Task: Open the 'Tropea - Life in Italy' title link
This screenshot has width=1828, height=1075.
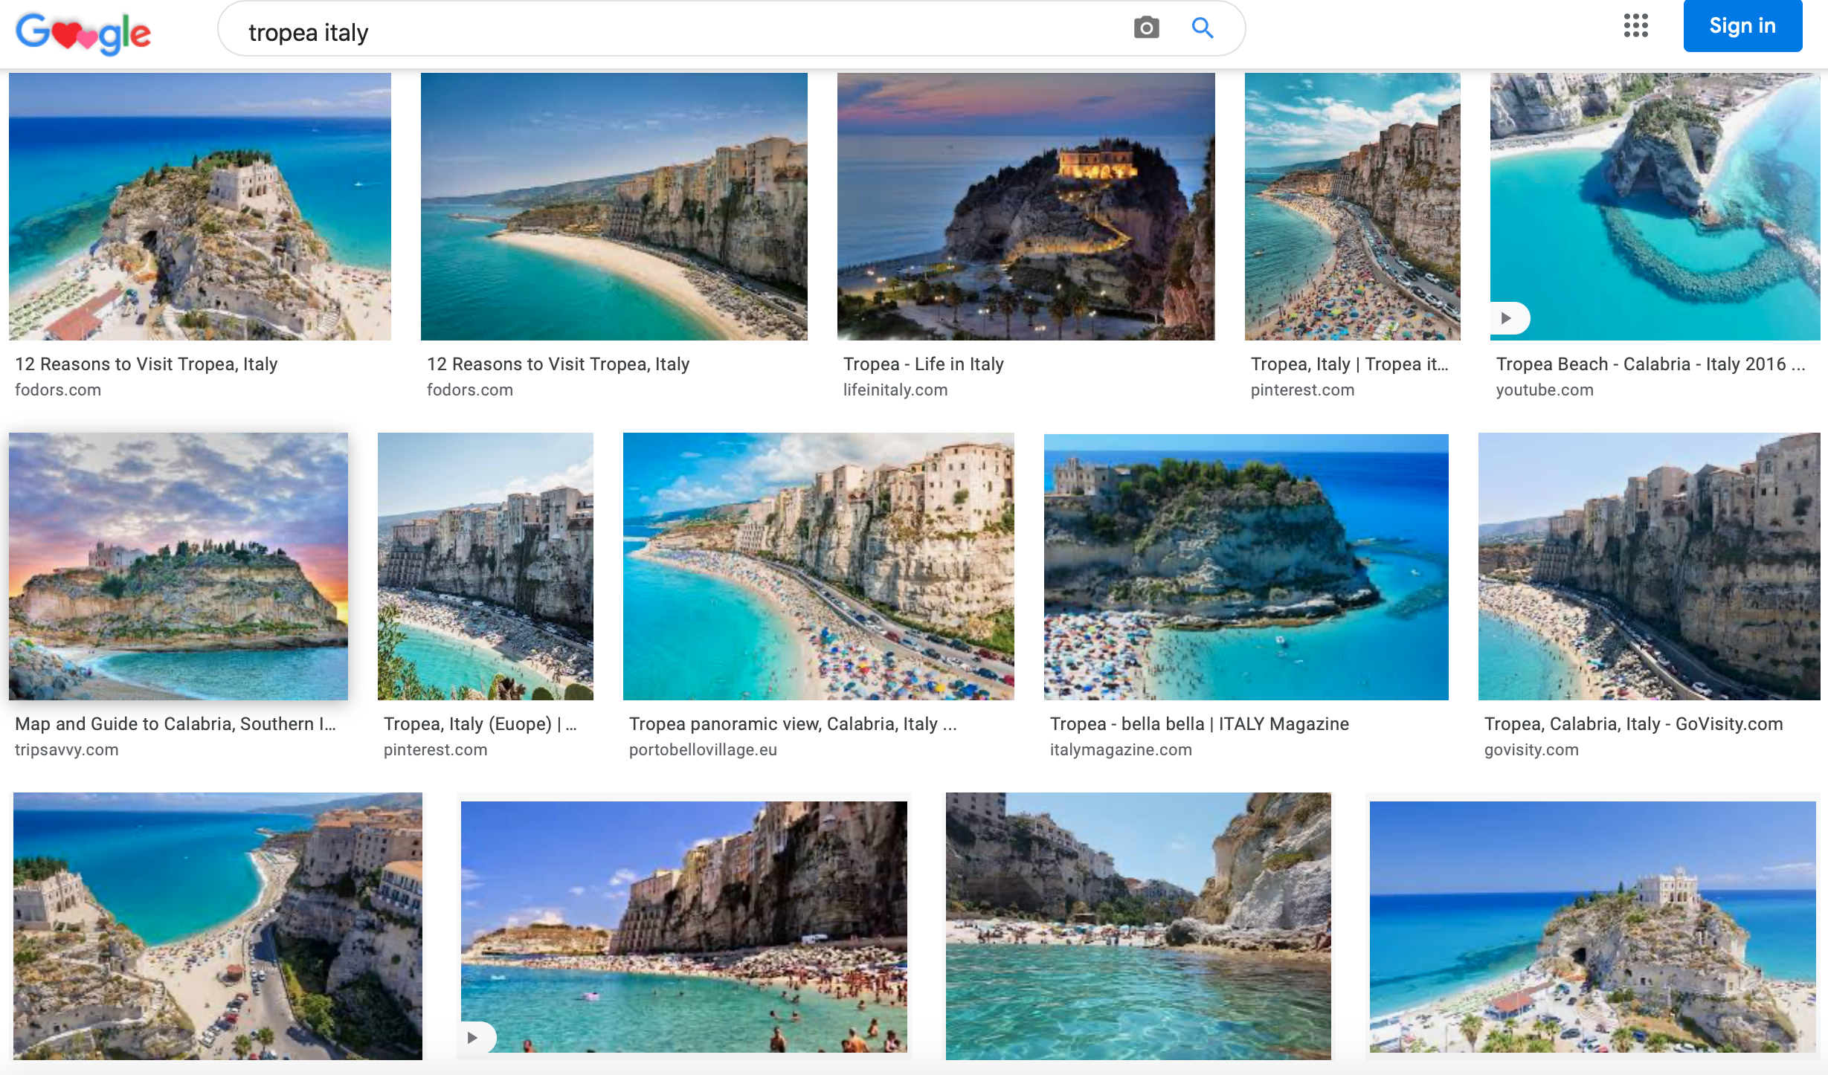Action: pyautogui.click(x=923, y=364)
